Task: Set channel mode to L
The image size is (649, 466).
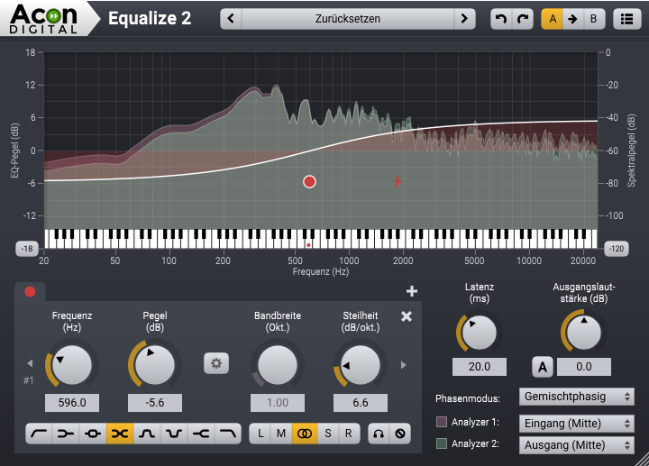Action: [x=261, y=434]
